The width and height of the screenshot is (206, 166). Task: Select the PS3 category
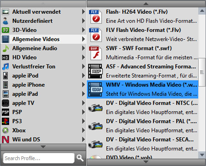[43, 121]
